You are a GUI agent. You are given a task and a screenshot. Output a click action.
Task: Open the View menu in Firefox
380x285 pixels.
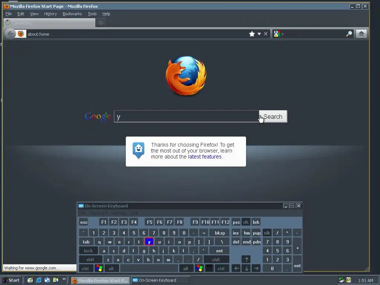[34, 14]
